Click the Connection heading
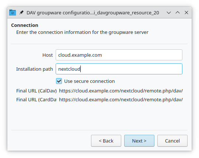 pyautogui.click(x=25, y=25)
